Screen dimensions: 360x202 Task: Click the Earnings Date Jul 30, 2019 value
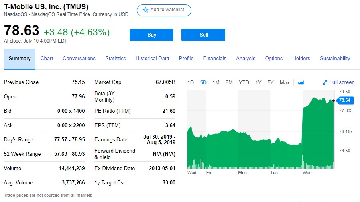pyautogui.click(x=159, y=139)
